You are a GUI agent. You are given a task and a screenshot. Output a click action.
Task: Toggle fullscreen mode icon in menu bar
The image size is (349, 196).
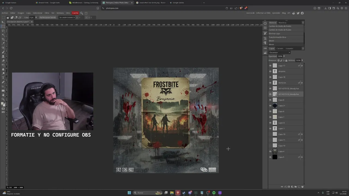coord(86,13)
